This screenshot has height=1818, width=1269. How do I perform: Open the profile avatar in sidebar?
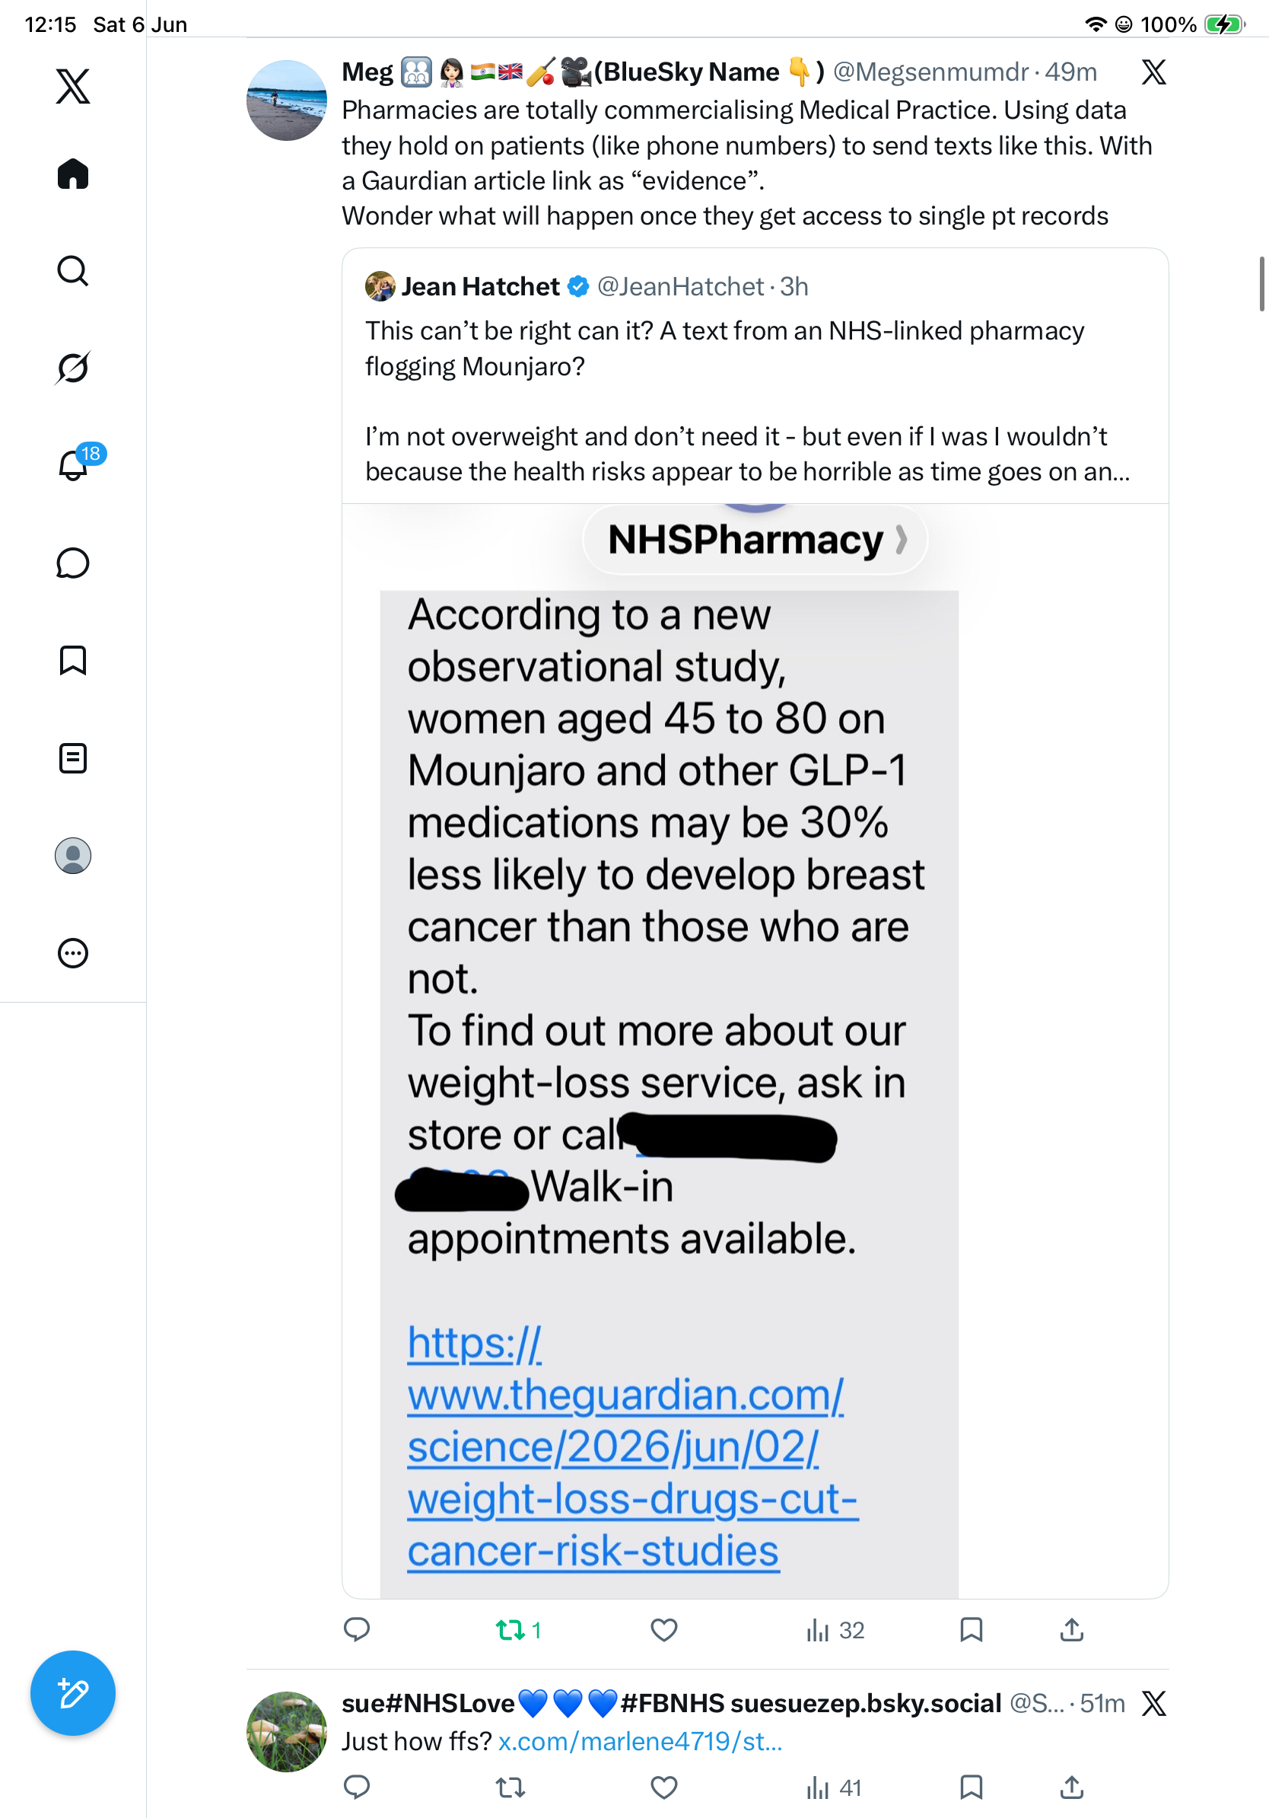[73, 855]
